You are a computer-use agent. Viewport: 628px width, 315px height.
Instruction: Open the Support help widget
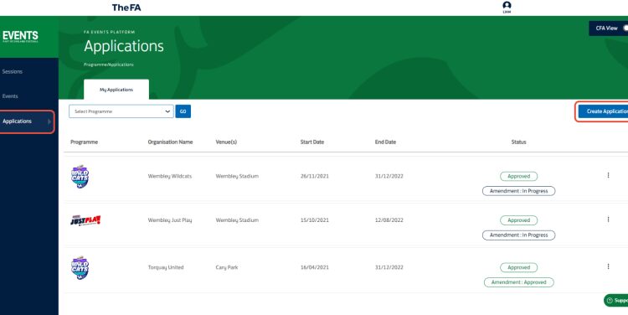616,300
